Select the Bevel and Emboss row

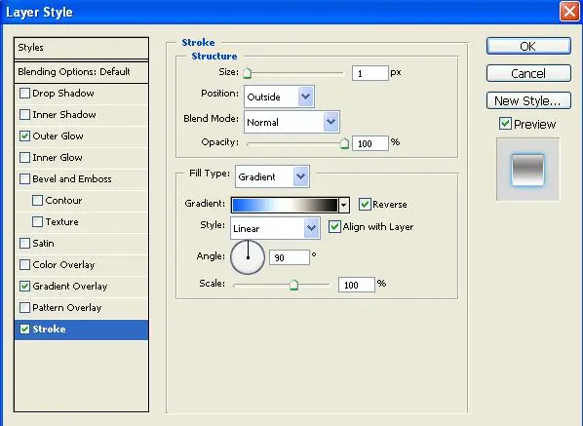point(81,179)
